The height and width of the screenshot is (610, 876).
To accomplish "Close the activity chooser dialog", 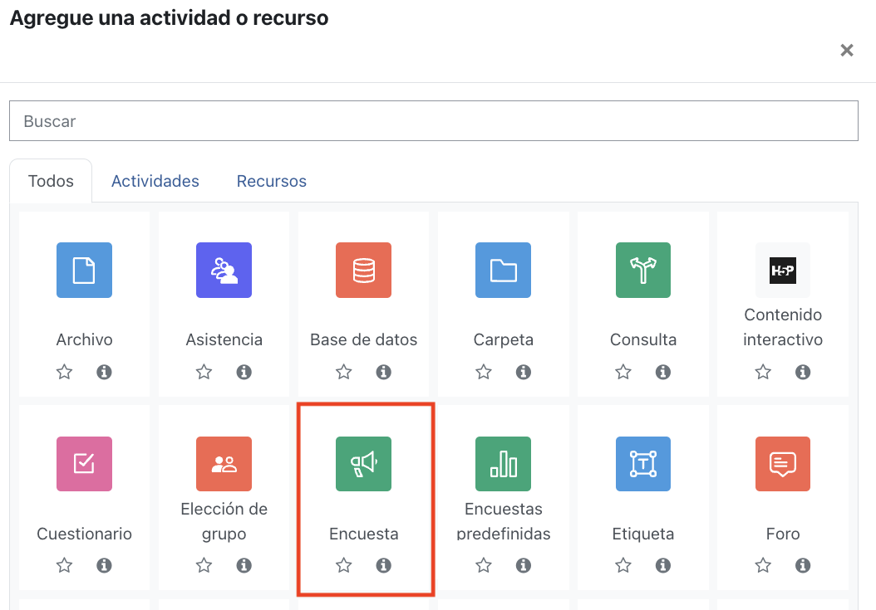I will 847,51.
